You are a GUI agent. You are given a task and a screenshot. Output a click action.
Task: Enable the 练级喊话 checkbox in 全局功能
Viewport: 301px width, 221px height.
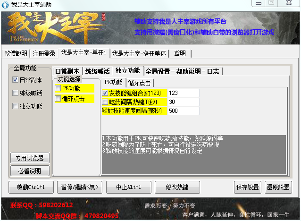pos(16,93)
